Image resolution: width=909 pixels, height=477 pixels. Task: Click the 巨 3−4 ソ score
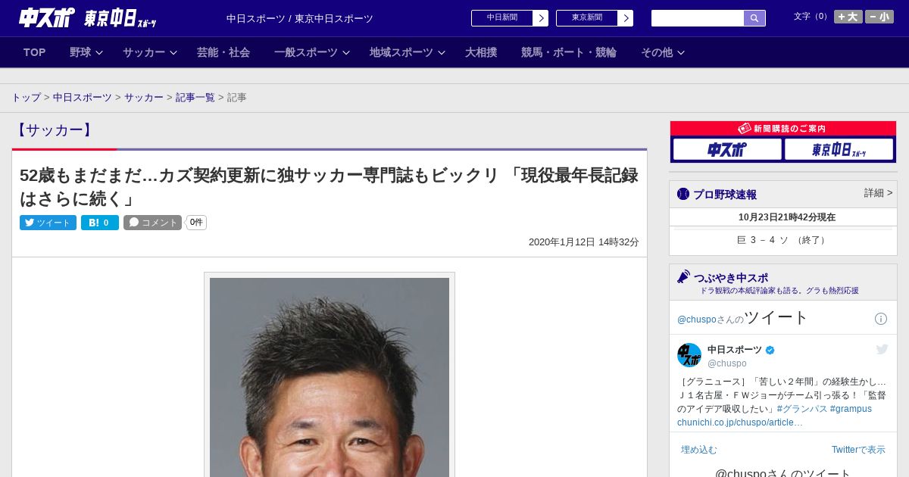point(782,240)
